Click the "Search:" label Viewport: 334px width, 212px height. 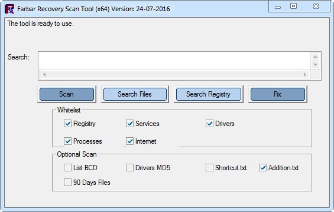(x=18, y=57)
